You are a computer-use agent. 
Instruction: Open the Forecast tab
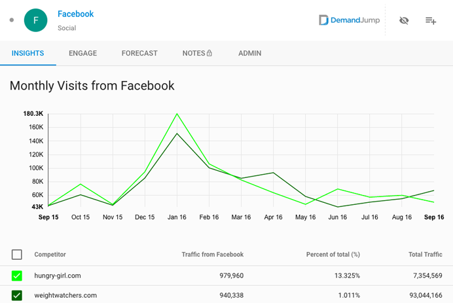(139, 53)
